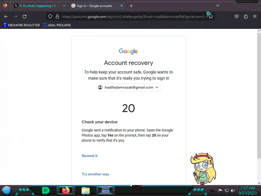Open the green notes taskbar app
Image resolution: width=261 pixels, height=196 pixels.
46,190
